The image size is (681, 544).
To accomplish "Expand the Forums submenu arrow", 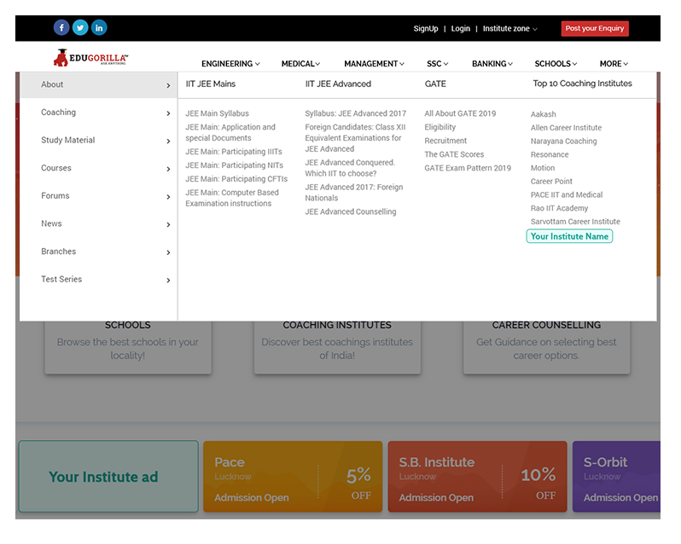I will (x=168, y=197).
